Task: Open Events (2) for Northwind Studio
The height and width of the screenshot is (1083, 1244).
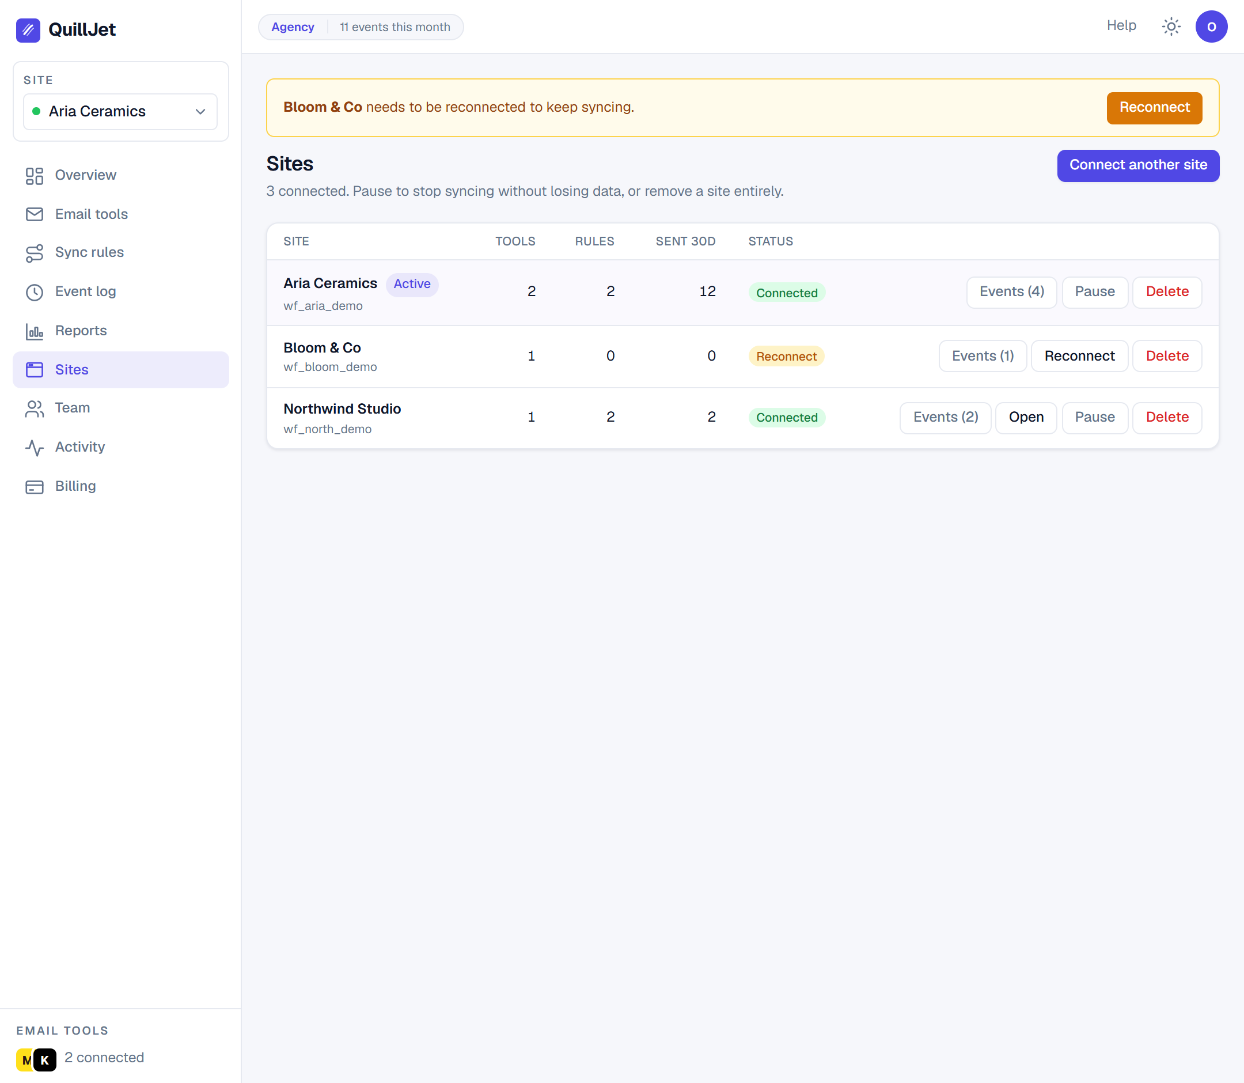Action: (945, 418)
